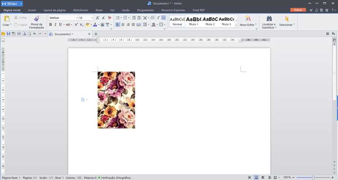This screenshot has width=338, height=180.
Task: Open Localizar e Substituir dropdown
Action: pos(276,28)
